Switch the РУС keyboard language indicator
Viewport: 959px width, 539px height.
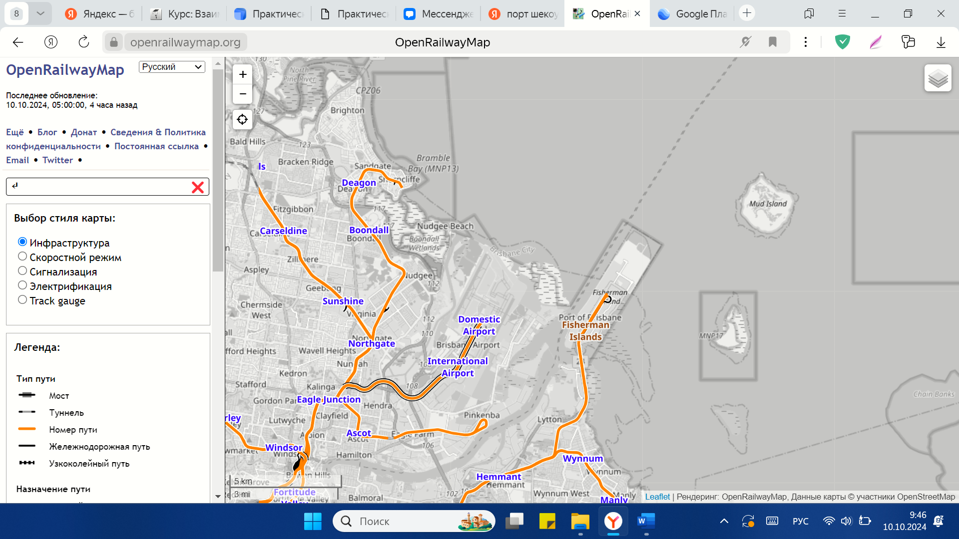(801, 522)
